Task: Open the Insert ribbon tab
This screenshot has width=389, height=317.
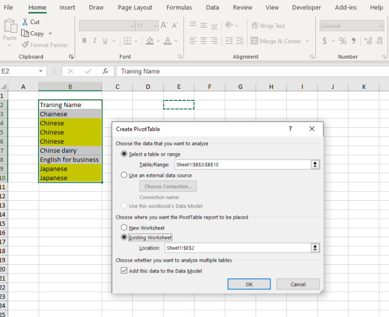Action: tap(67, 8)
